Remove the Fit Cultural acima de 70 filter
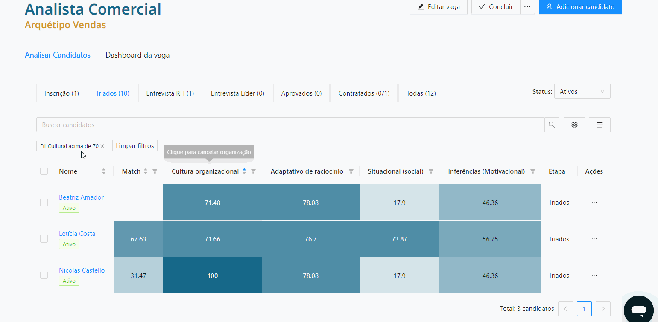Viewport: 658px width, 322px height. tap(102, 145)
